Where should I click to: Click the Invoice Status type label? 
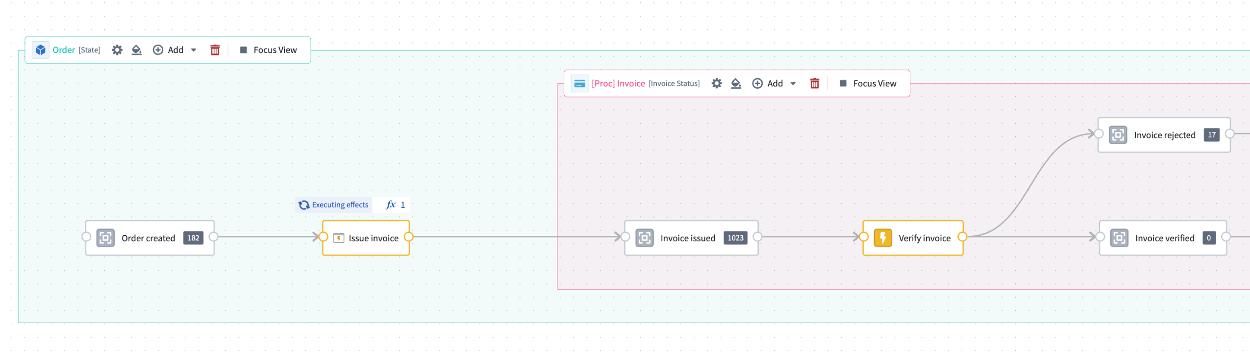pos(674,84)
